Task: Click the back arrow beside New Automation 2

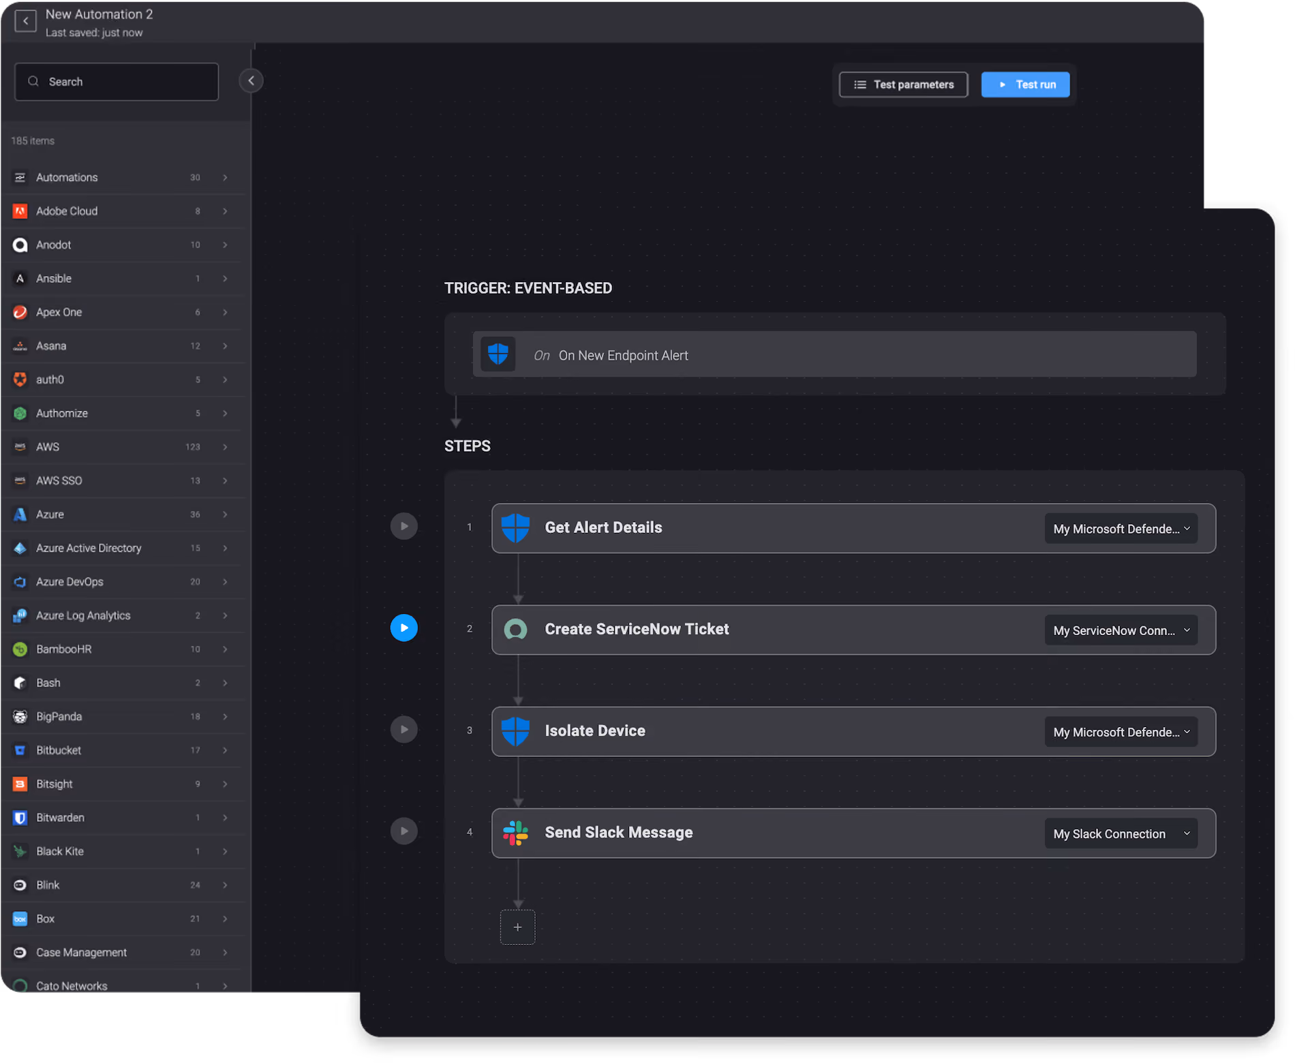Action: (25, 21)
